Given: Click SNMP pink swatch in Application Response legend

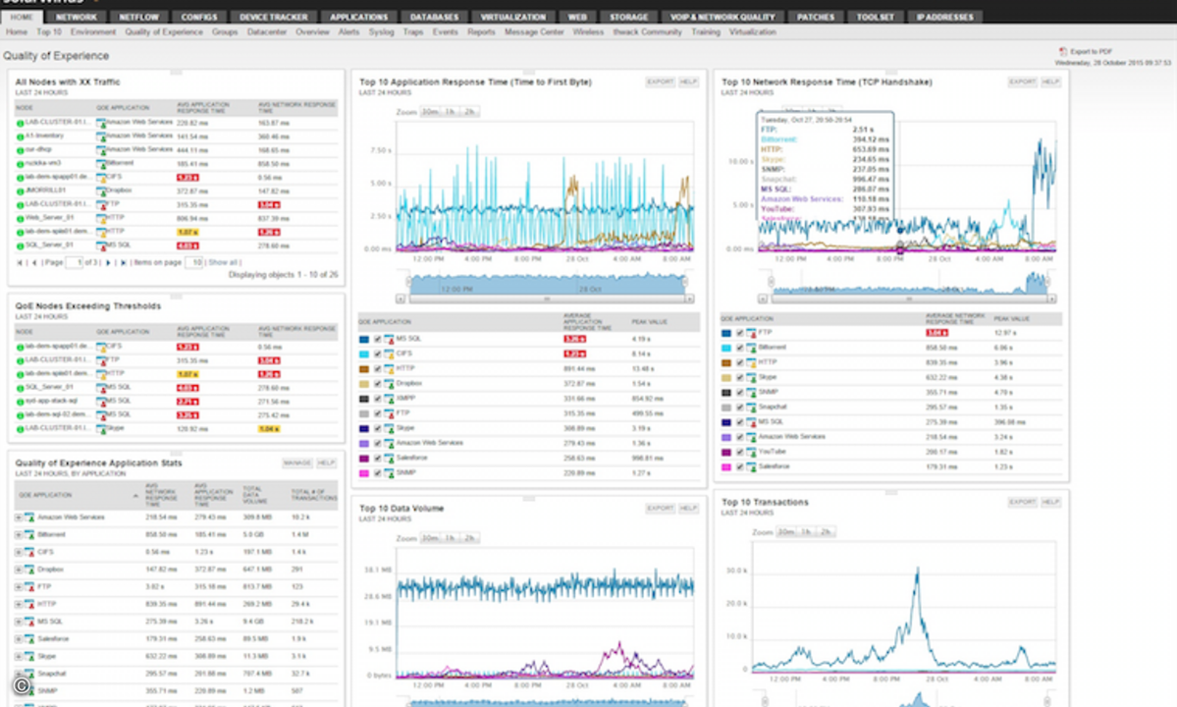Looking at the screenshot, I should (364, 473).
